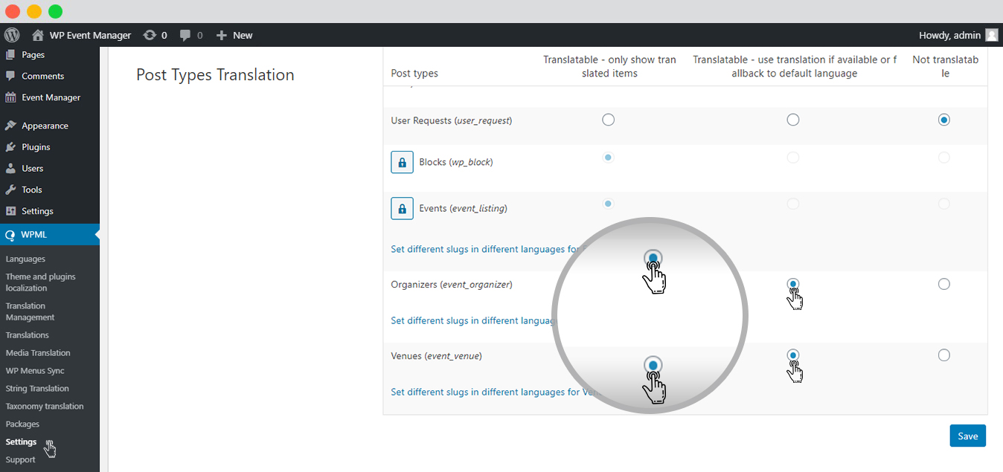Open Theme and plugins localization
This screenshot has height=472, width=1003.
point(41,282)
